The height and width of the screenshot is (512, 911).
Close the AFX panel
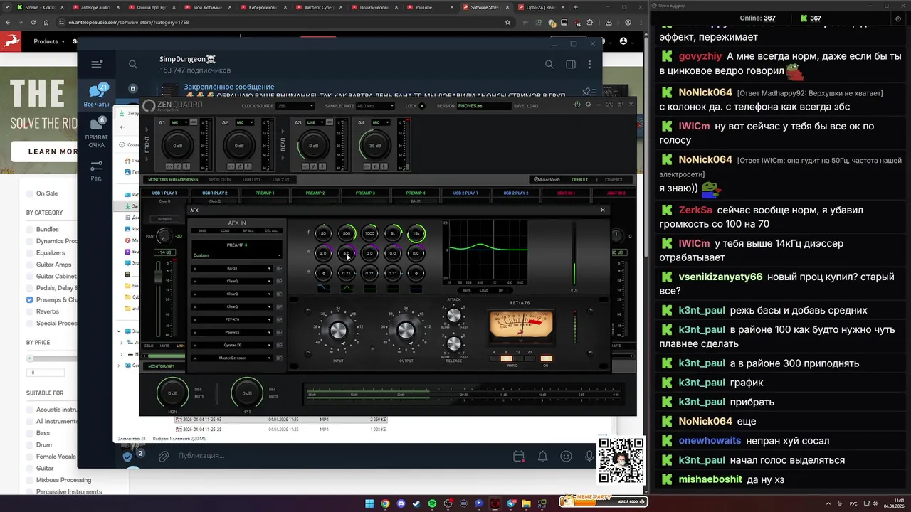tap(603, 210)
